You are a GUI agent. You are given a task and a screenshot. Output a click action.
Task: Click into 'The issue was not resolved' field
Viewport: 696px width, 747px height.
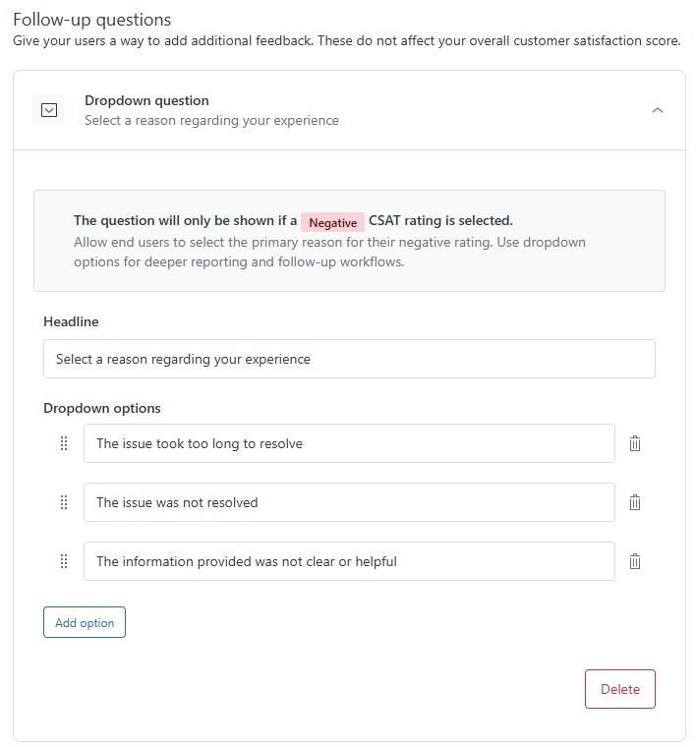(349, 502)
